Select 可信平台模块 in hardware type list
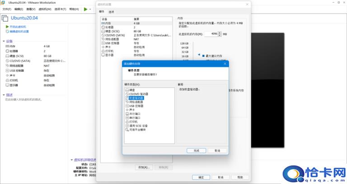347x184 pixels. (136, 130)
